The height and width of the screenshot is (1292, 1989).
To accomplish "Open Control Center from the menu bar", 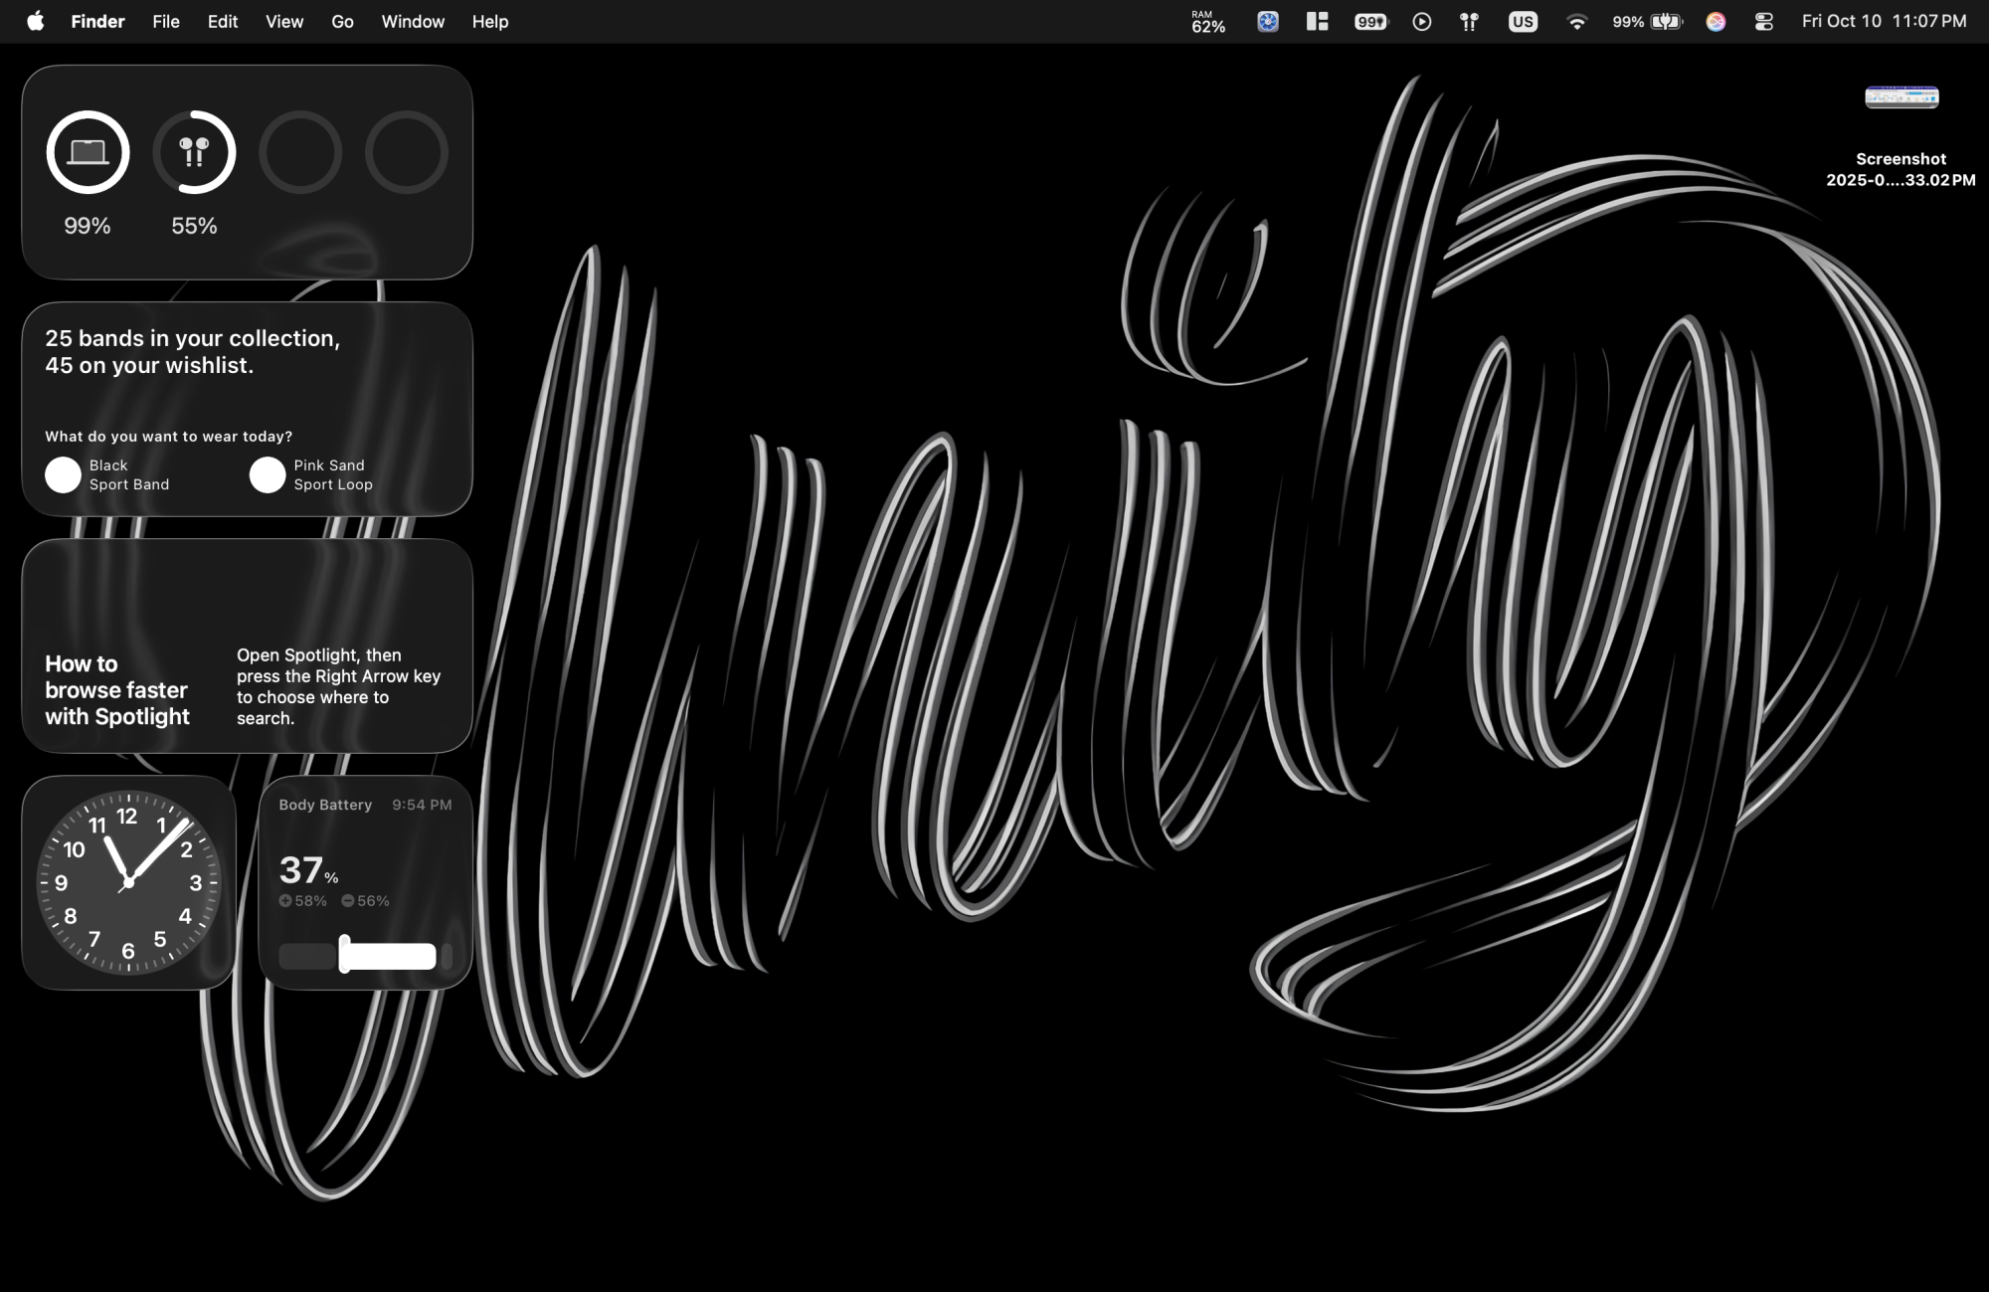I will pyautogui.click(x=1763, y=21).
